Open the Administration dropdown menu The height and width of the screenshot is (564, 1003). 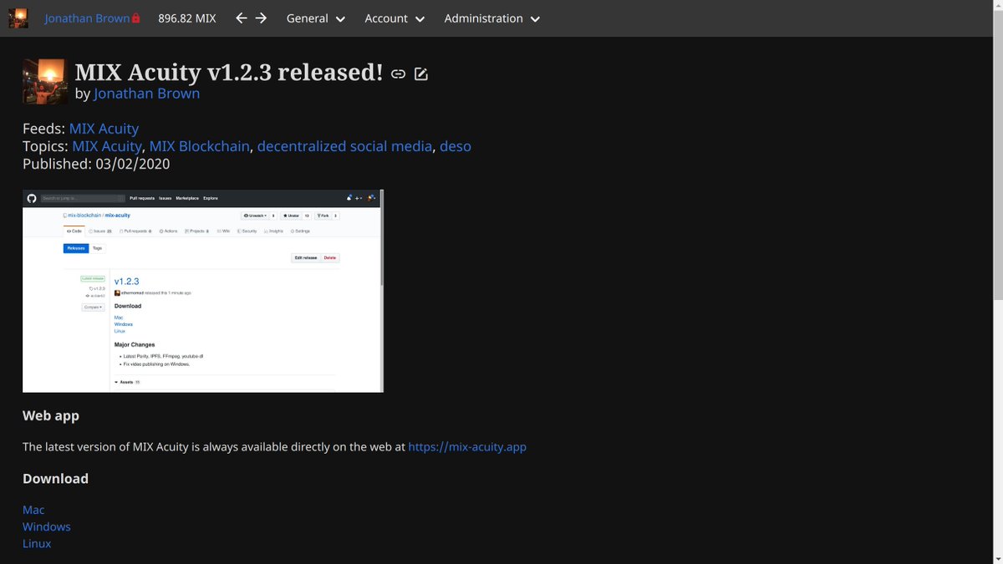(x=491, y=18)
